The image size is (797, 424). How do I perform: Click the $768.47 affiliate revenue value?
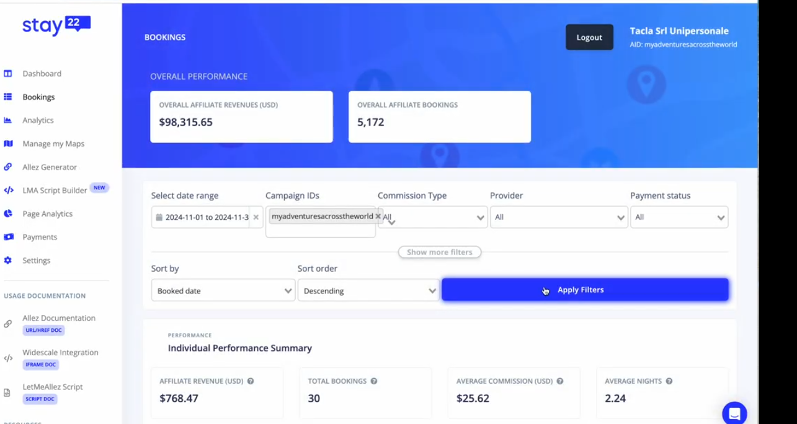tap(179, 398)
